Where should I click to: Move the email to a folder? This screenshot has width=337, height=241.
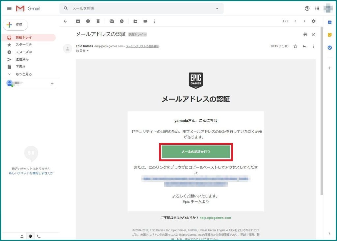[x=135, y=21]
